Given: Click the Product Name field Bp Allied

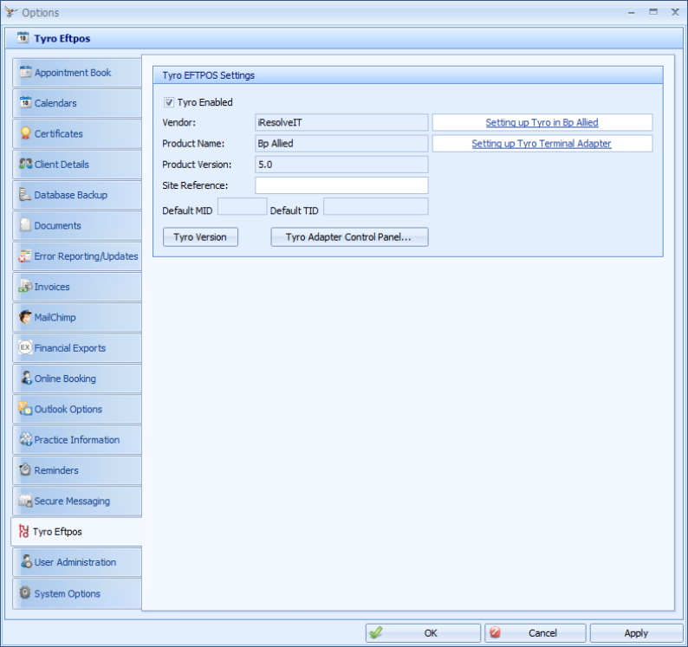Looking at the screenshot, I should coord(341,144).
